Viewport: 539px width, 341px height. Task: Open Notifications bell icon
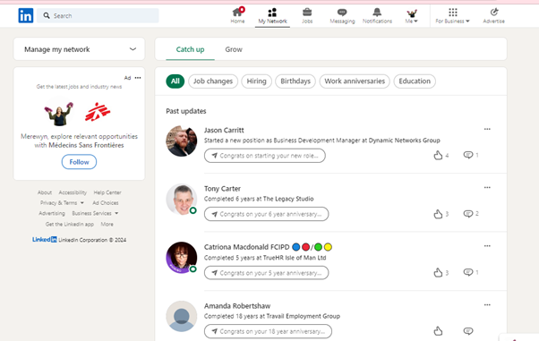click(377, 16)
